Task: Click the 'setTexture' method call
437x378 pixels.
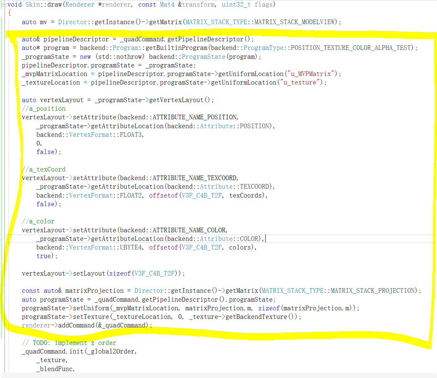Action: [91, 317]
